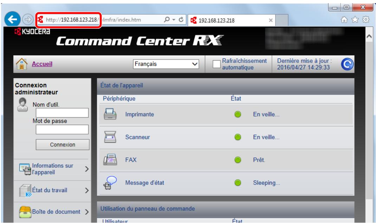Screen dimensions: 376x223
Task: Click the Sleeping... status text
Action: [x=266, y=183]
